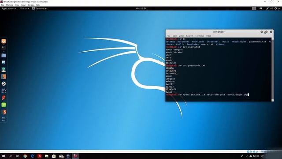Launch Armitage icon in Kali dock

[4, 69]
